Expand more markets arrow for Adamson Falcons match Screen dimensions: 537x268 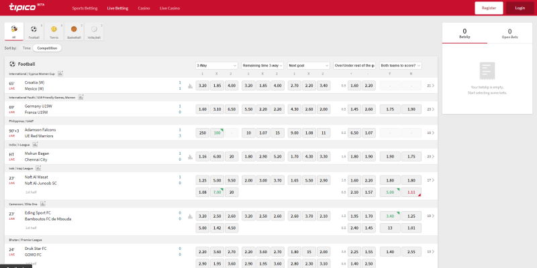point(431,133)
